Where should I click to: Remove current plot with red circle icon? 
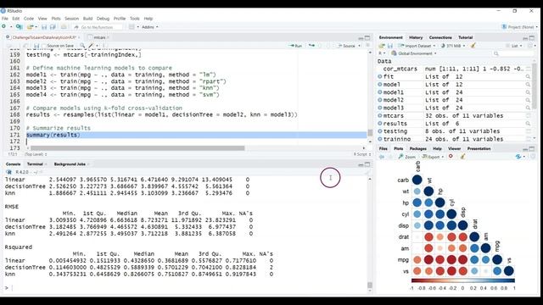point(451,157)
